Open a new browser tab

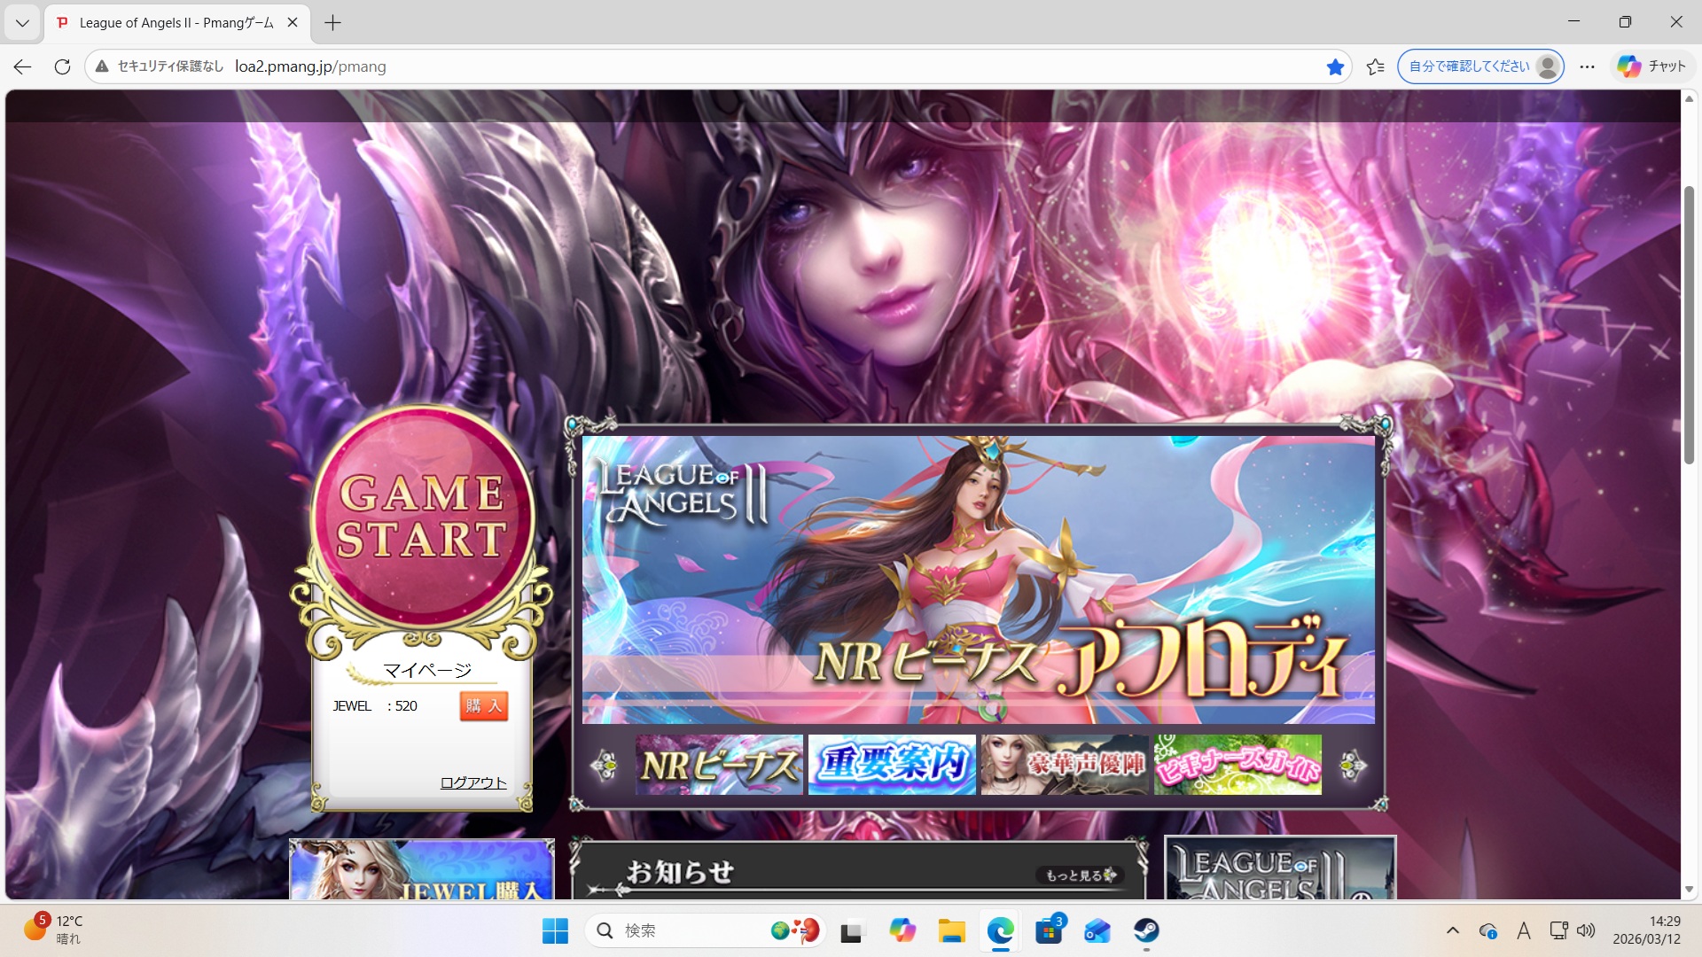coord(333,23)
